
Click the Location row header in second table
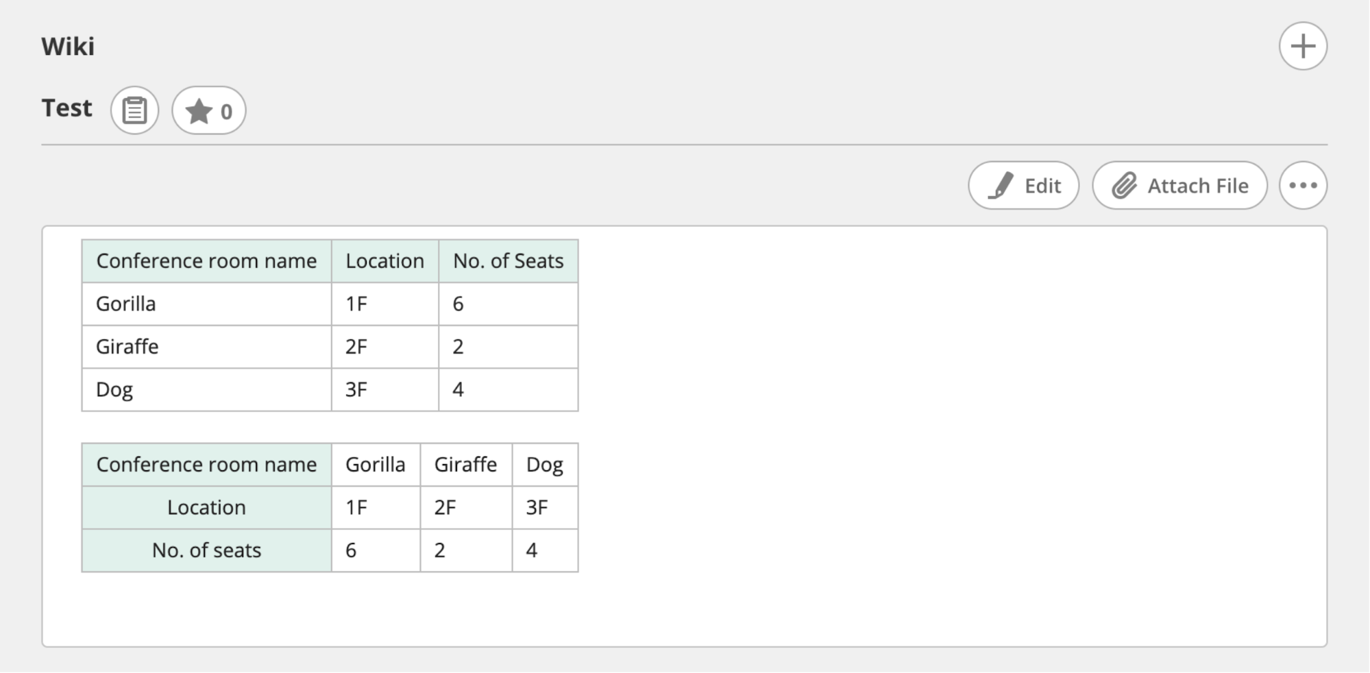206,508
